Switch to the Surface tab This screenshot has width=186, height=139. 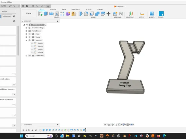tap(53, 10)
